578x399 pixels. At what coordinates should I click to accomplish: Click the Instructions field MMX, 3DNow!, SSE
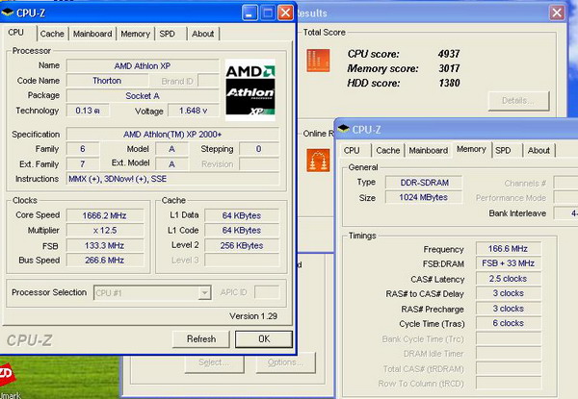tap(172, 179)
